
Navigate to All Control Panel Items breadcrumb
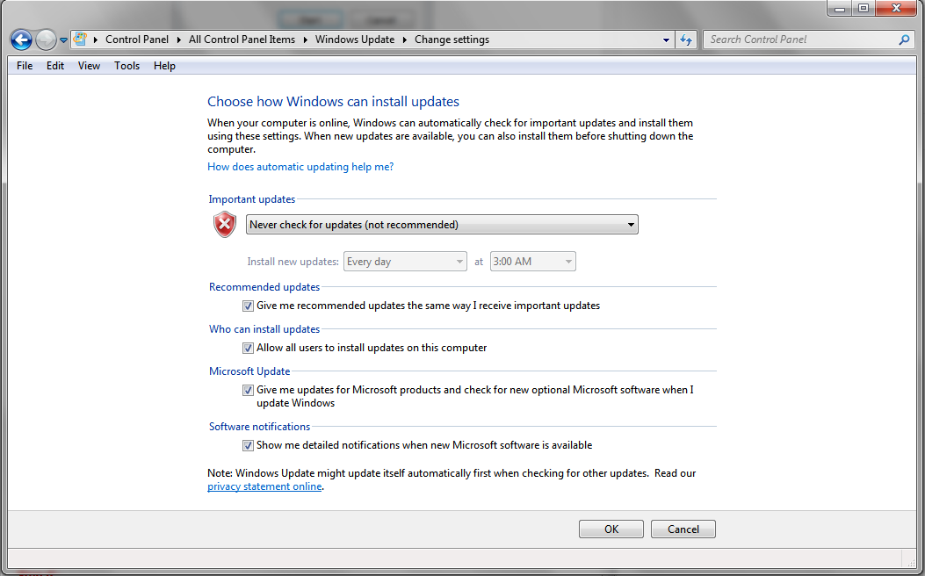(x=242, y=40)
